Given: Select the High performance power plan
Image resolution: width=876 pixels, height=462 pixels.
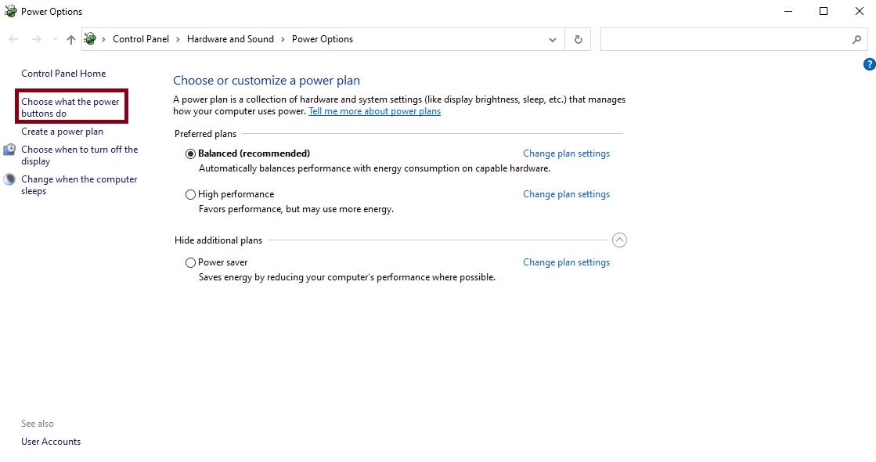Looking at the screenshot, I should coord(190,194).
